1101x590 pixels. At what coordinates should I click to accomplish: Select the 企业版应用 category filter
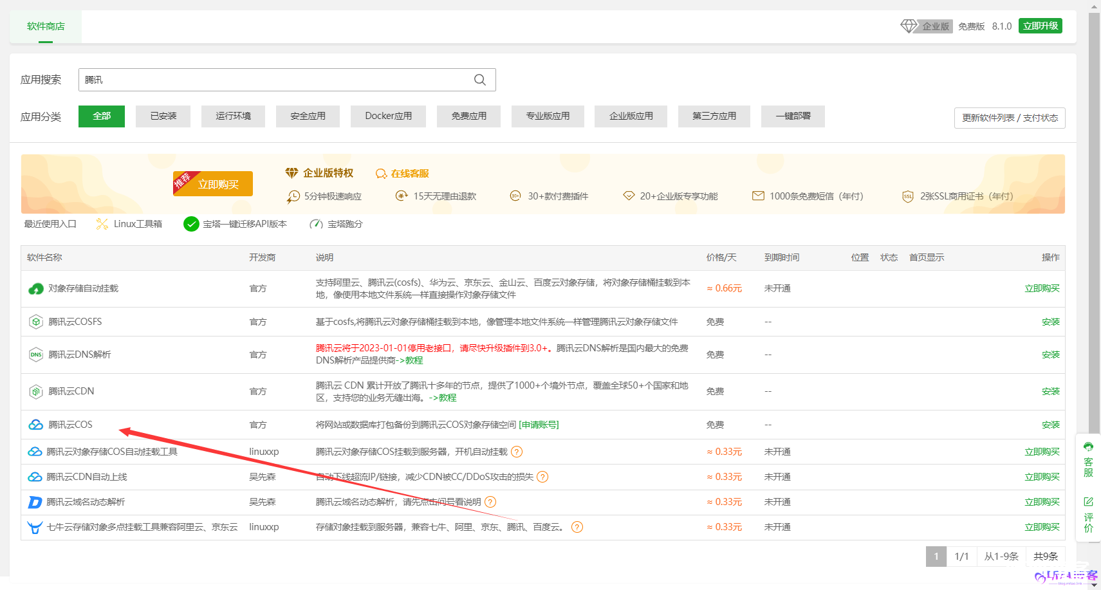coord(631,116)
